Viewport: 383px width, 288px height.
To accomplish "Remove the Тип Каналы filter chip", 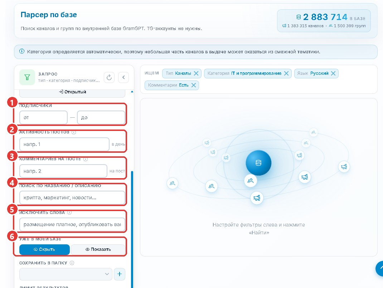I will (x=196, y=73).
